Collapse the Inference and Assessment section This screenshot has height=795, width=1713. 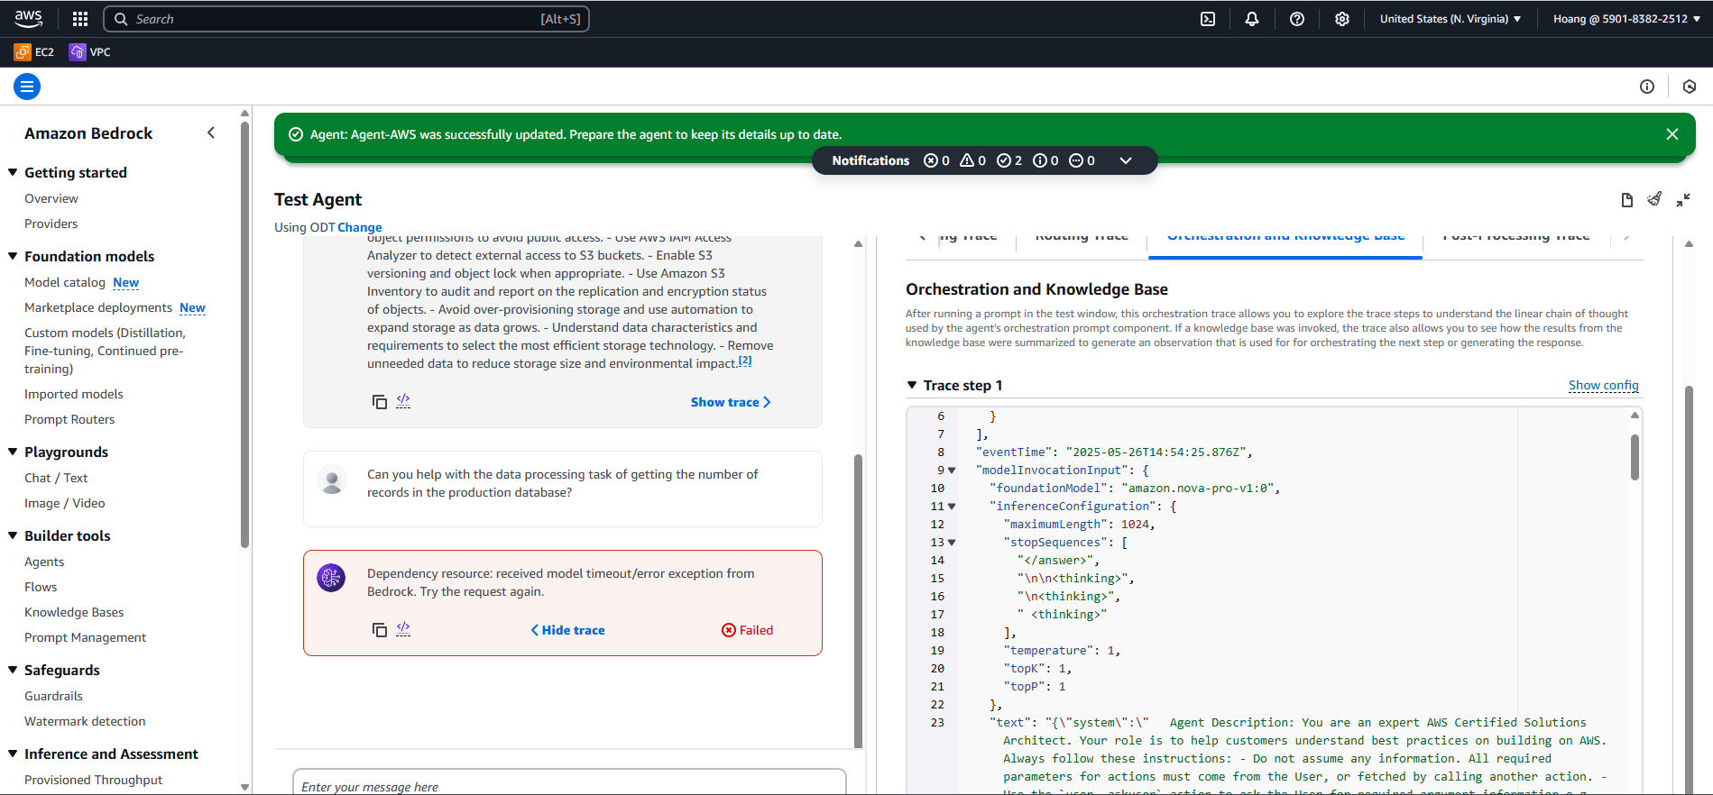(13, 754)
